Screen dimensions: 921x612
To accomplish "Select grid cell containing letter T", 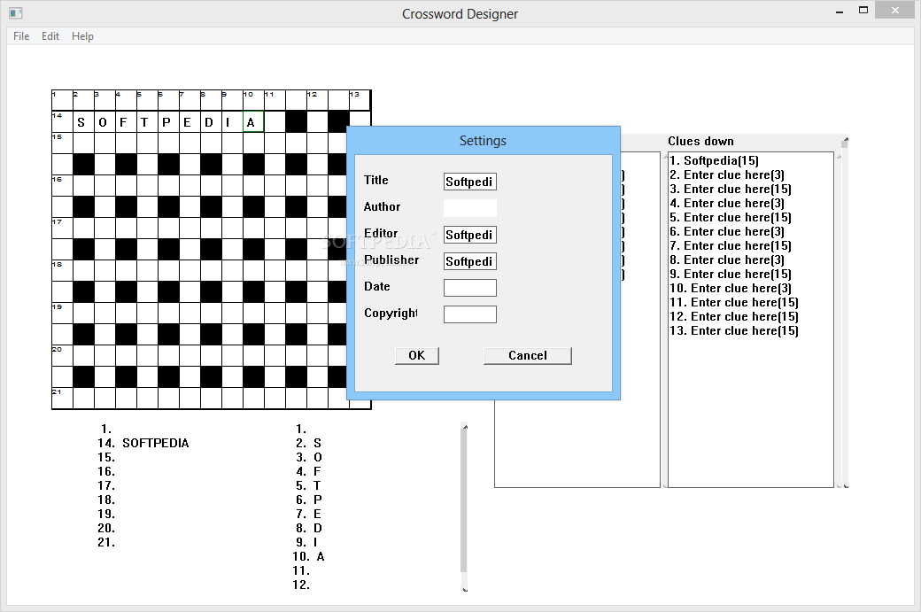I will 147,121.
